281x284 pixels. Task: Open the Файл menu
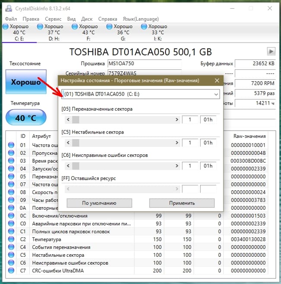[11, 19]
